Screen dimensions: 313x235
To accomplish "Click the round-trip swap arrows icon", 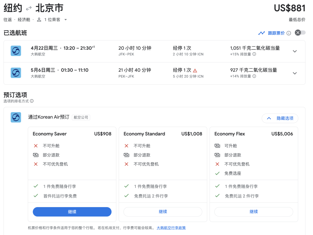I will coord(29,9).
